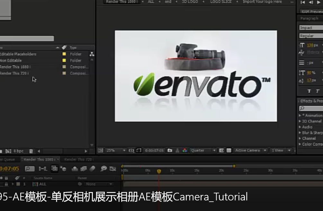This screenshot has width=323, height=211.
Task: Click the project flowchart view icon
Action: tap(92, 54)
